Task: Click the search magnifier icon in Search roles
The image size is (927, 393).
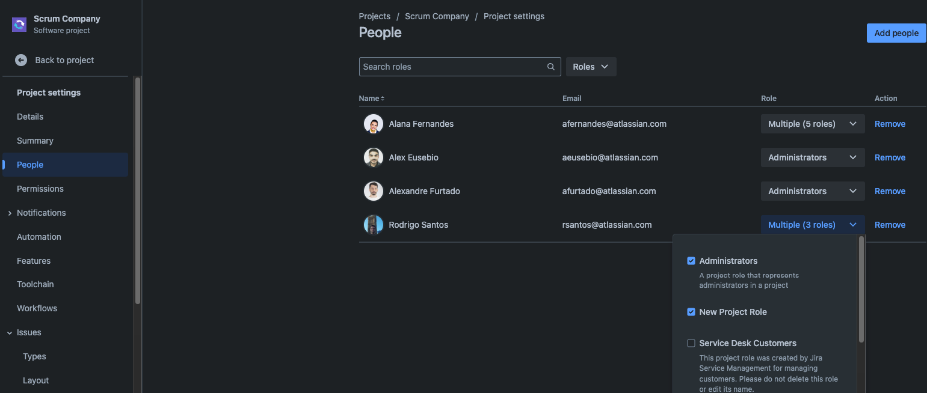Action: pyautogui.click(x=550, y=66)
